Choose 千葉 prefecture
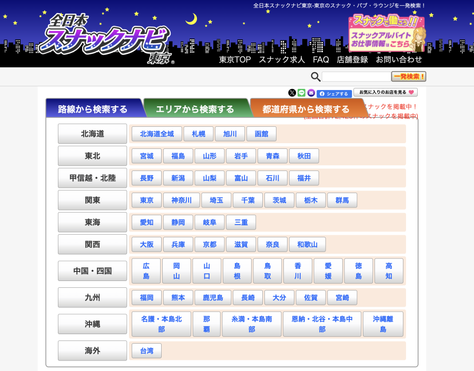The height and width of the screenshot is (371, 474). click(248, 200)
